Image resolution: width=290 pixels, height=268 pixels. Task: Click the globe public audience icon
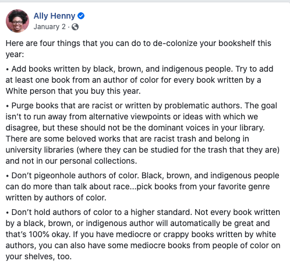coord(75,27)
